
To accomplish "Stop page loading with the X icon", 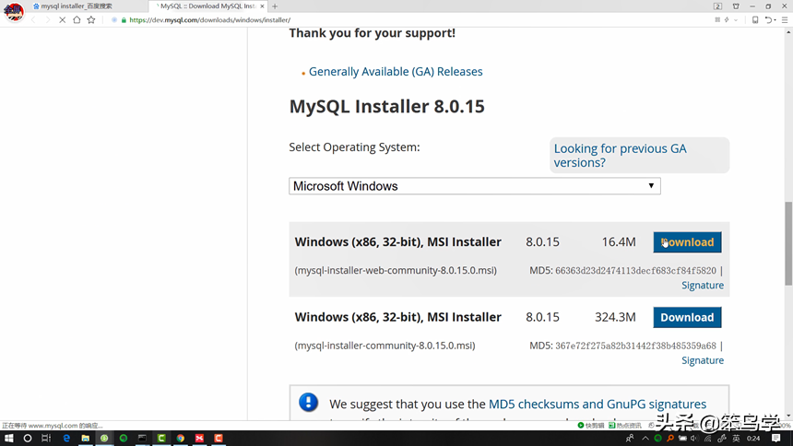I will coord(62,19).
